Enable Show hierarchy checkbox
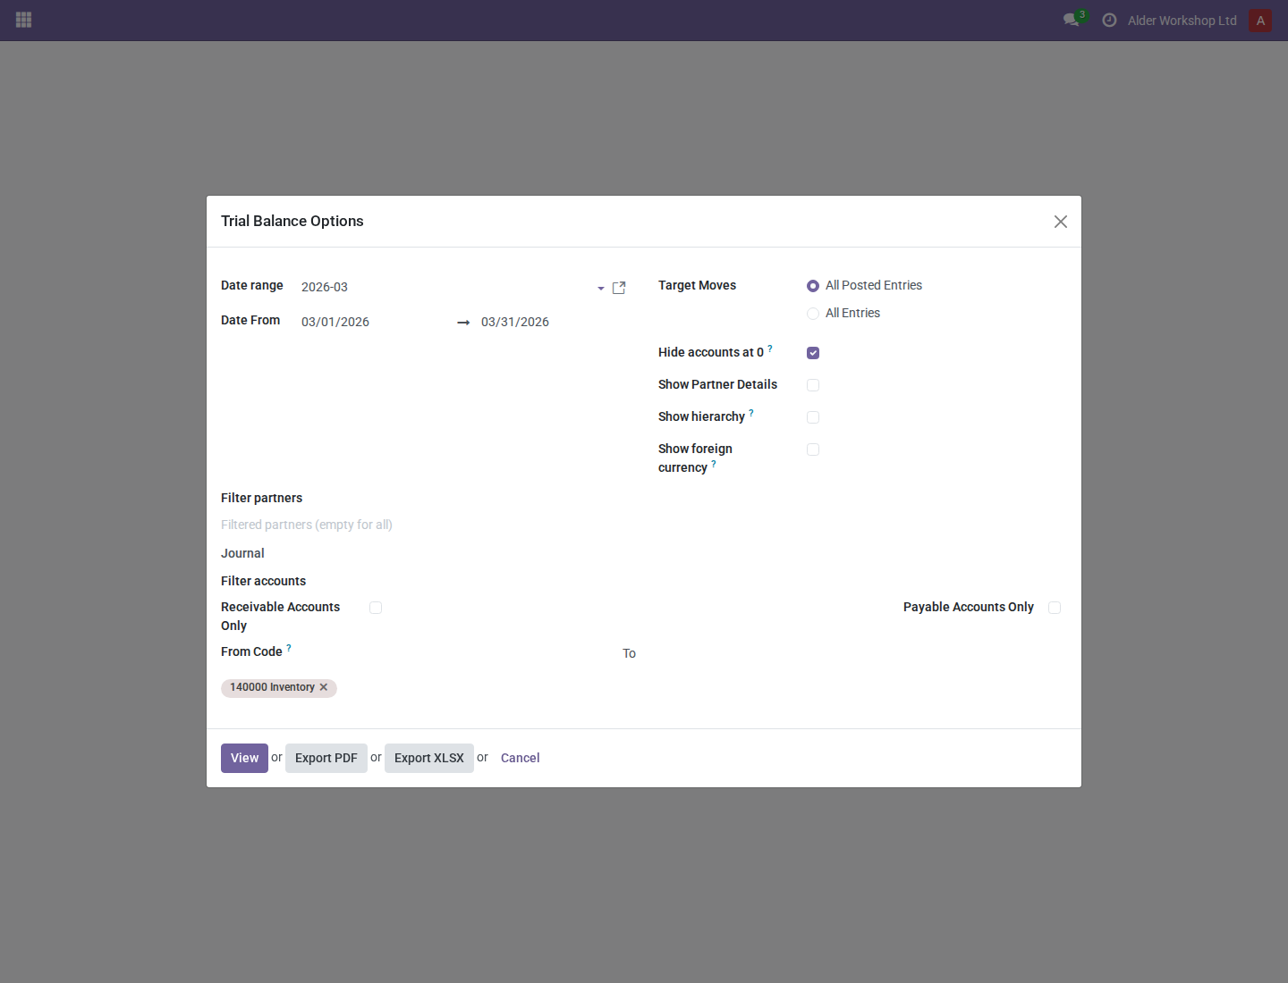The height and width of the screenshot is (983, 1288). coord(813,417)
